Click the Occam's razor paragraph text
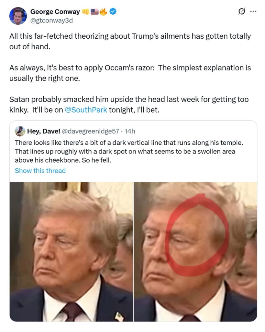This screenshot has height=332, width=265. tap(130, 73)
